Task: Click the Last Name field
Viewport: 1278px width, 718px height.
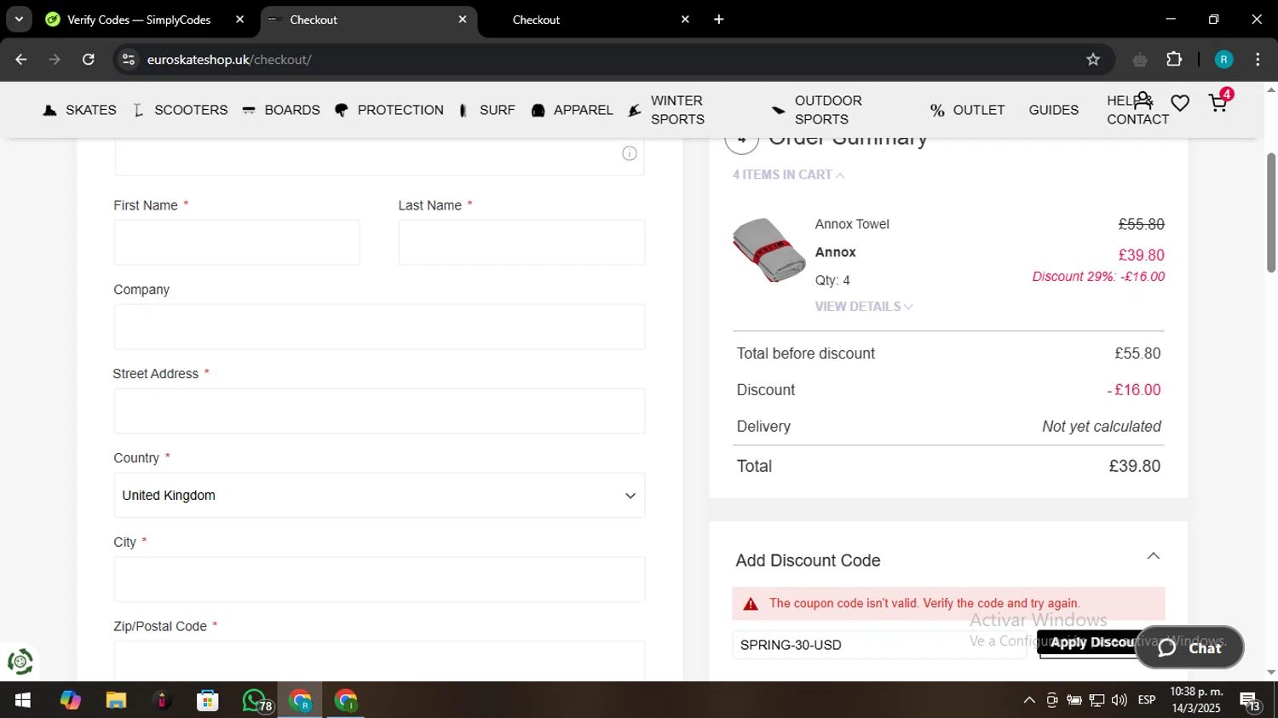Action: (x=521, y=243)
